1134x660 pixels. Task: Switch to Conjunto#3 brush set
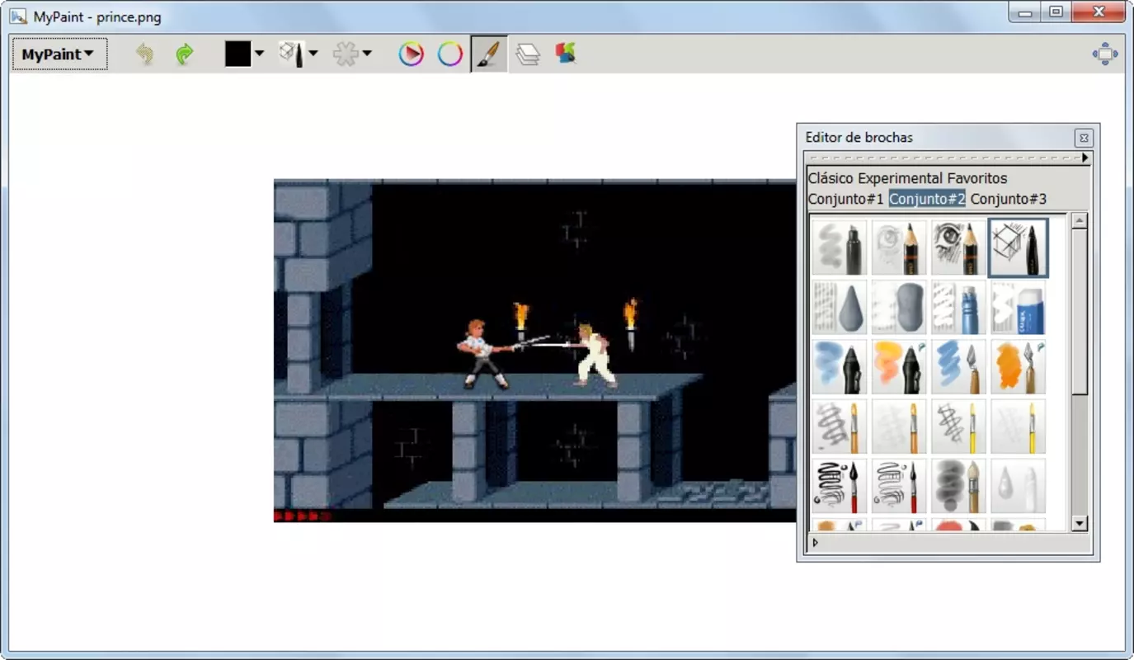[x=1009, y=199]
